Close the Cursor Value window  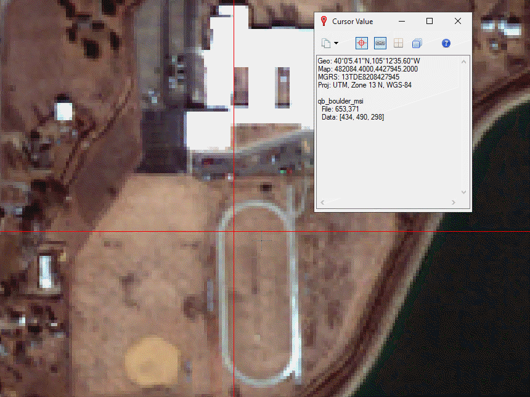(458, 21)
